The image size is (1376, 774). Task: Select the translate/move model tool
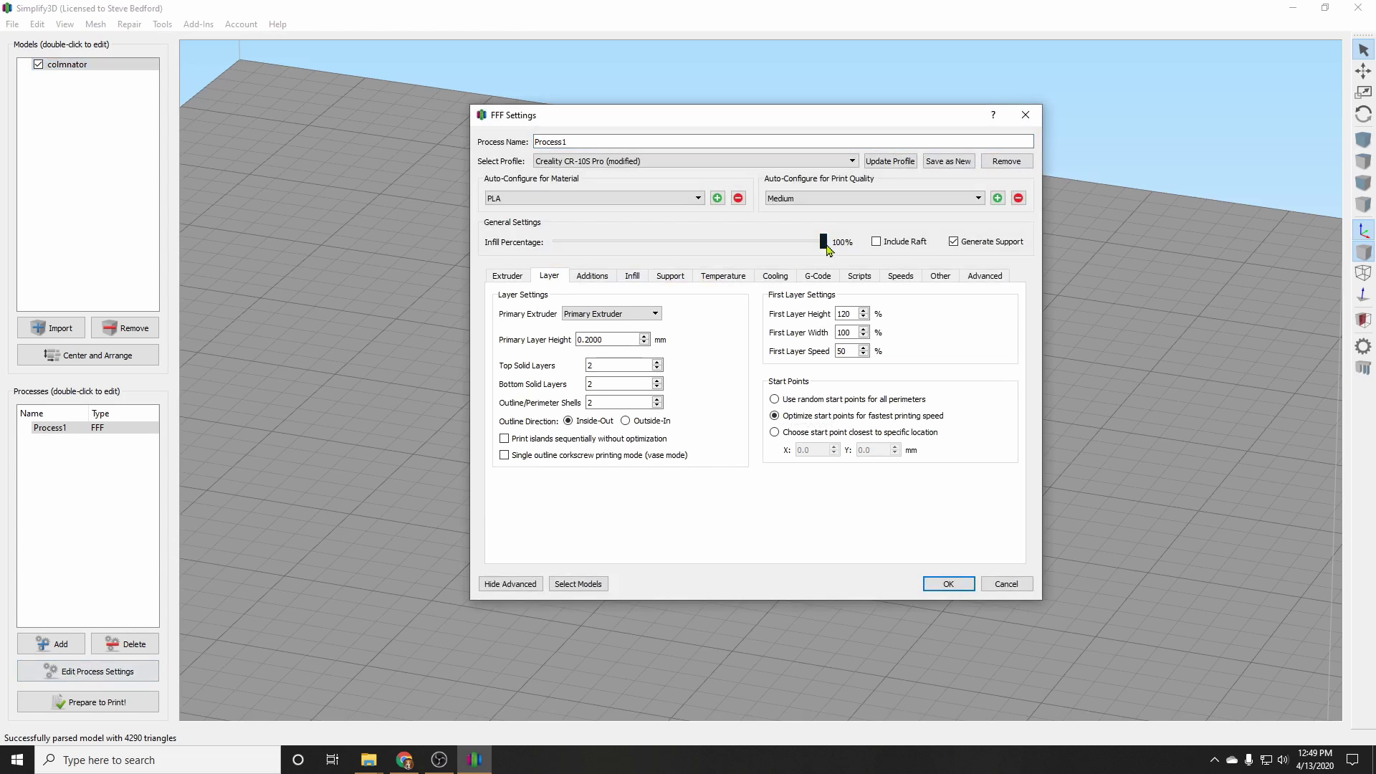point(1363,71)
